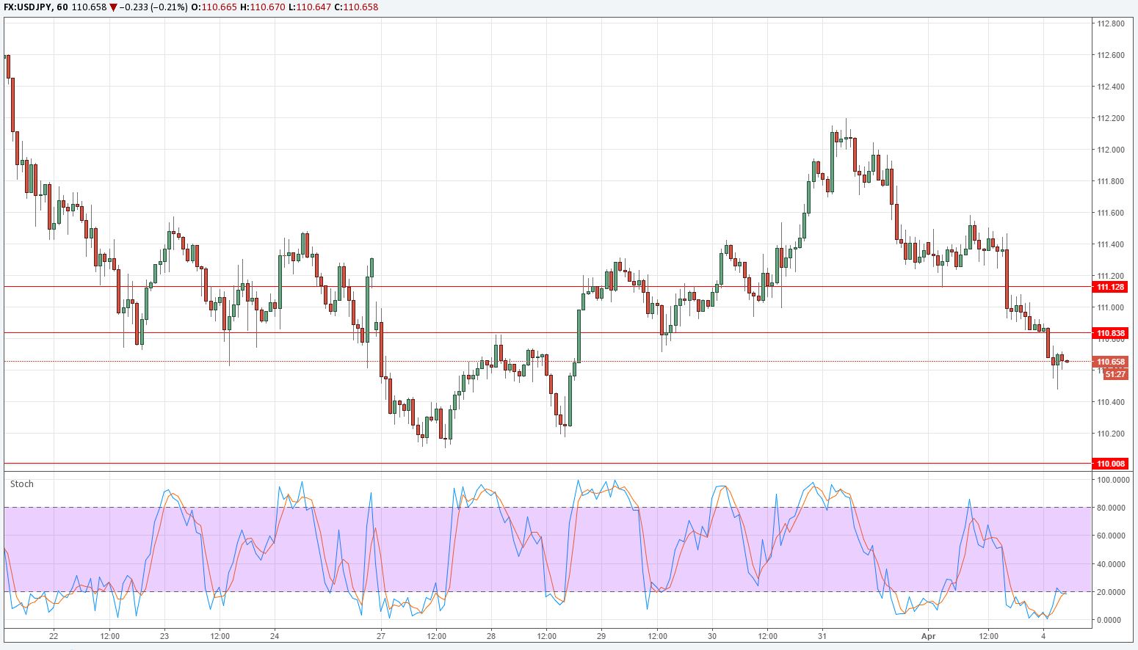The image size is (1138, 650).
Task: Click 112.400 on the price axis
Action: point(1110,87)
